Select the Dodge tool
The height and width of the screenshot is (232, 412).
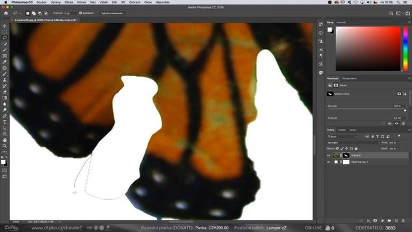(5, 110)
